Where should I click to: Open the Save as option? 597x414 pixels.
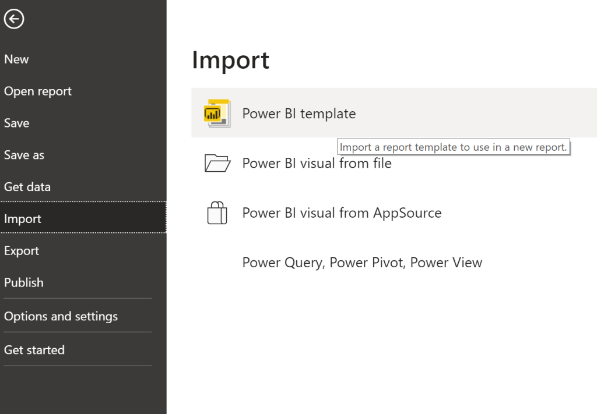(24, 155)
